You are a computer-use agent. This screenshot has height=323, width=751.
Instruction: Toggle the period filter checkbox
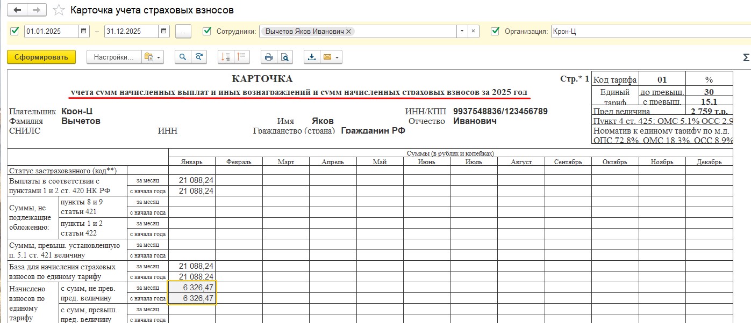pyautogui.click(x=15, y=31)
